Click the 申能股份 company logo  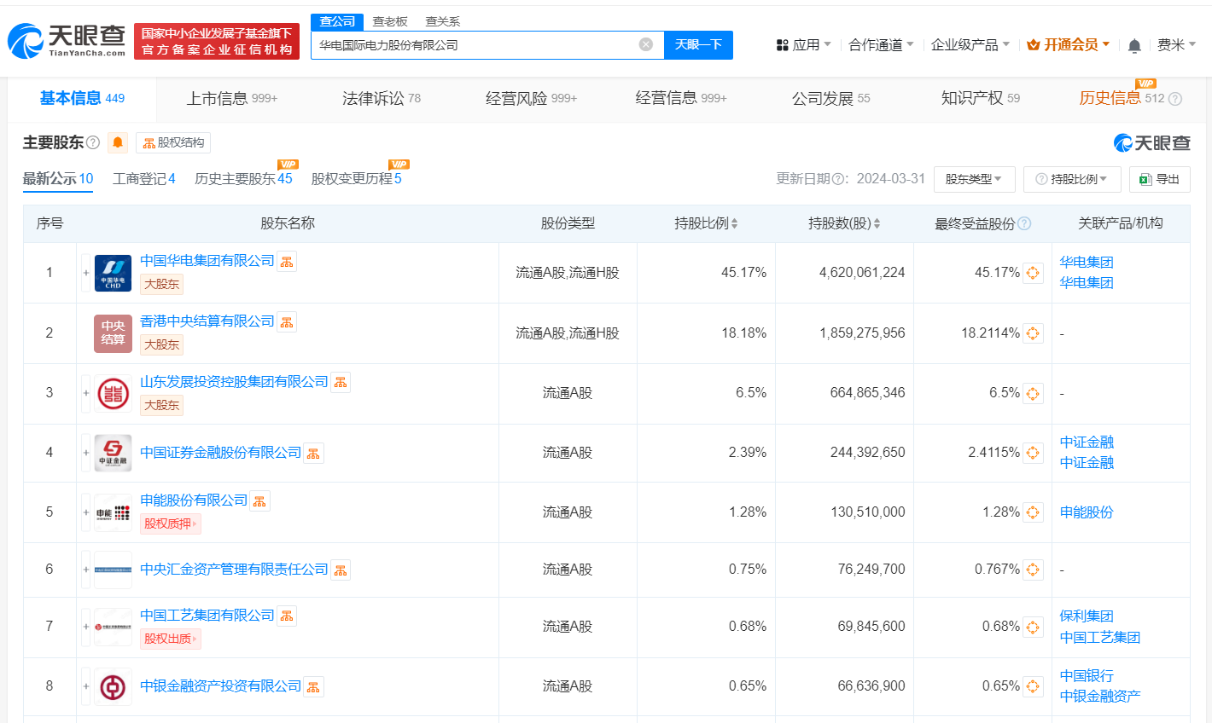pos(112,512)
